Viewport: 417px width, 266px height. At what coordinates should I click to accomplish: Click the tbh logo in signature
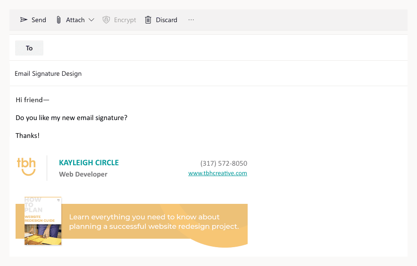click(x=26, y=167)
